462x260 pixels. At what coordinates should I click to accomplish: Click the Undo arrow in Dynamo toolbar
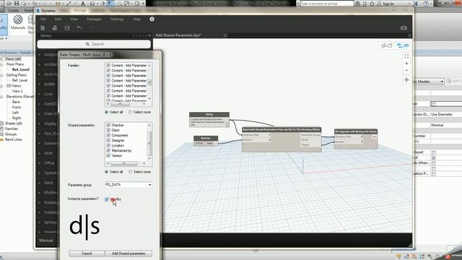pos(79,27)
